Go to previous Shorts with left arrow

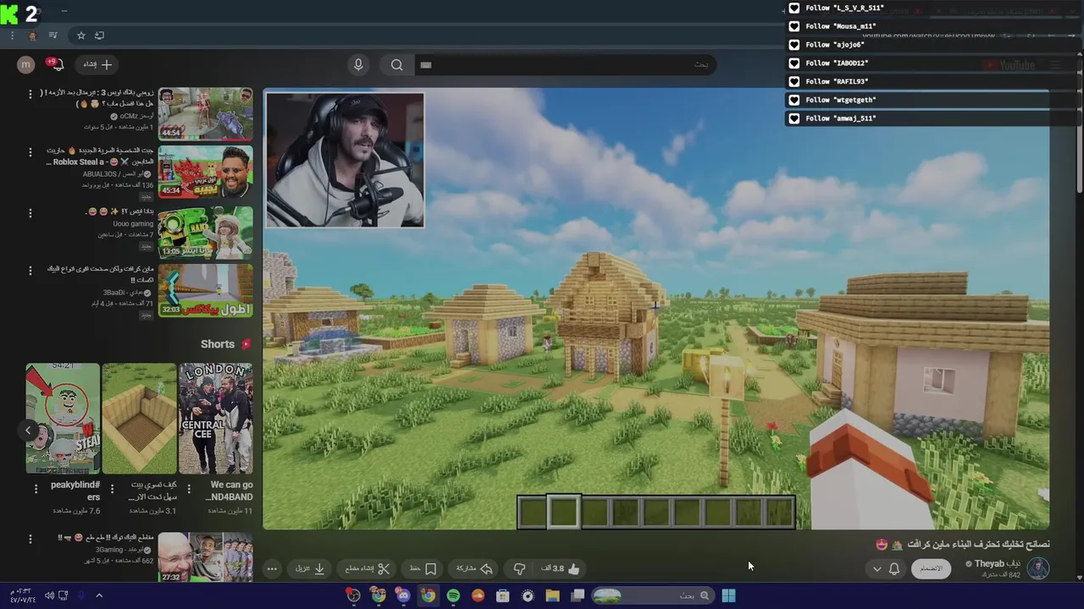click(x=28, y=431)
